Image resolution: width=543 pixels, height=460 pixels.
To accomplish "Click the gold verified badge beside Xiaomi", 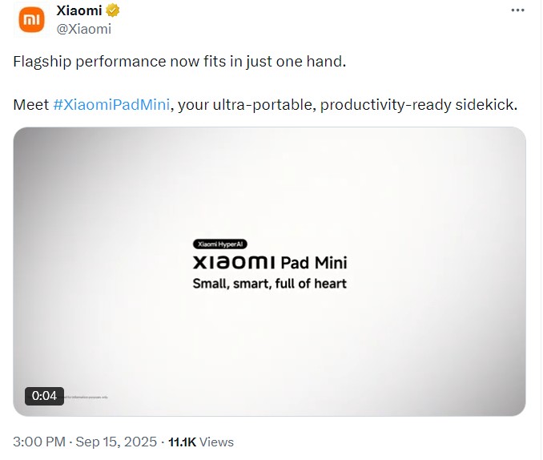I will [113, 10].
